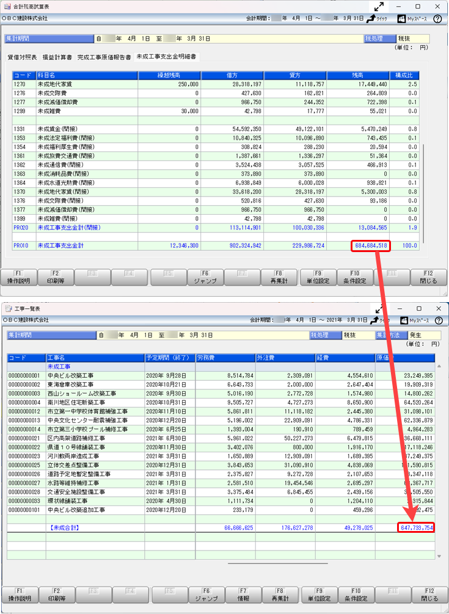Click scroll-up arrow in 工事一覧表 list
This screenshot has width=449, height=614.
[x=439, y=367]
